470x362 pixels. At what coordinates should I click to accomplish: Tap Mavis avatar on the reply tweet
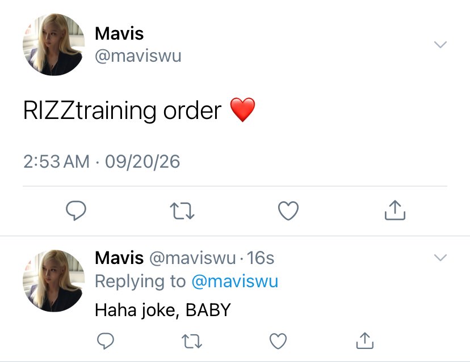(54, 280)
